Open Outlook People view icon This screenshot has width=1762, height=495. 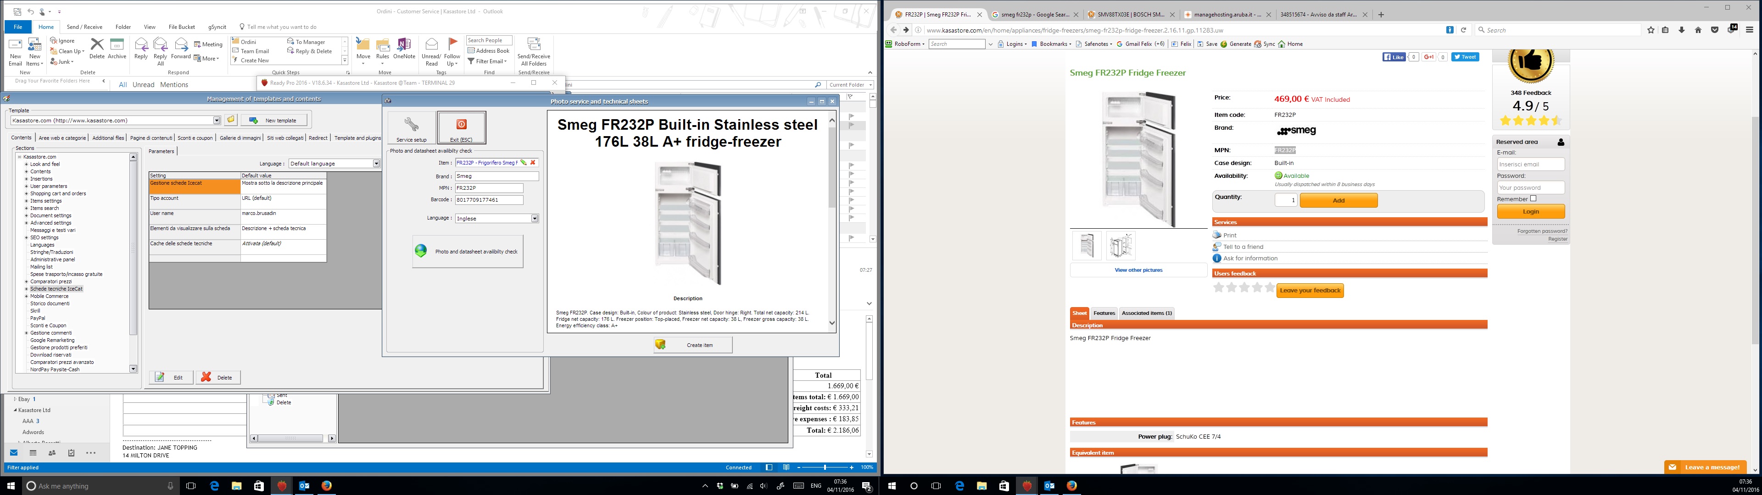pyautogui.click(x=52, y=453)
